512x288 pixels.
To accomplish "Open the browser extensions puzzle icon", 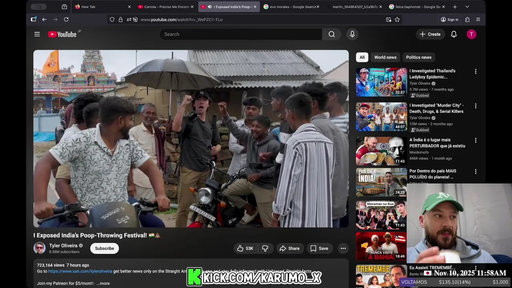I will pos(467,20).
